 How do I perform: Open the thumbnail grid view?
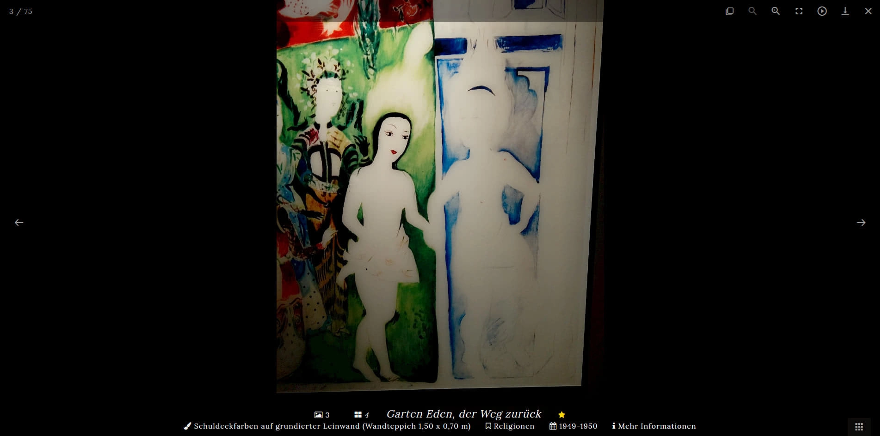tap(859, 427)
